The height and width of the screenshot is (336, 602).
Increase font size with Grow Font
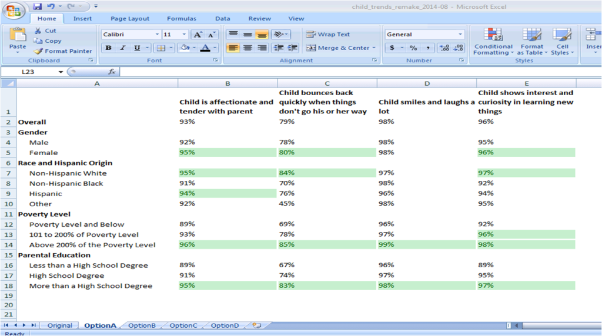click(198, 35)
